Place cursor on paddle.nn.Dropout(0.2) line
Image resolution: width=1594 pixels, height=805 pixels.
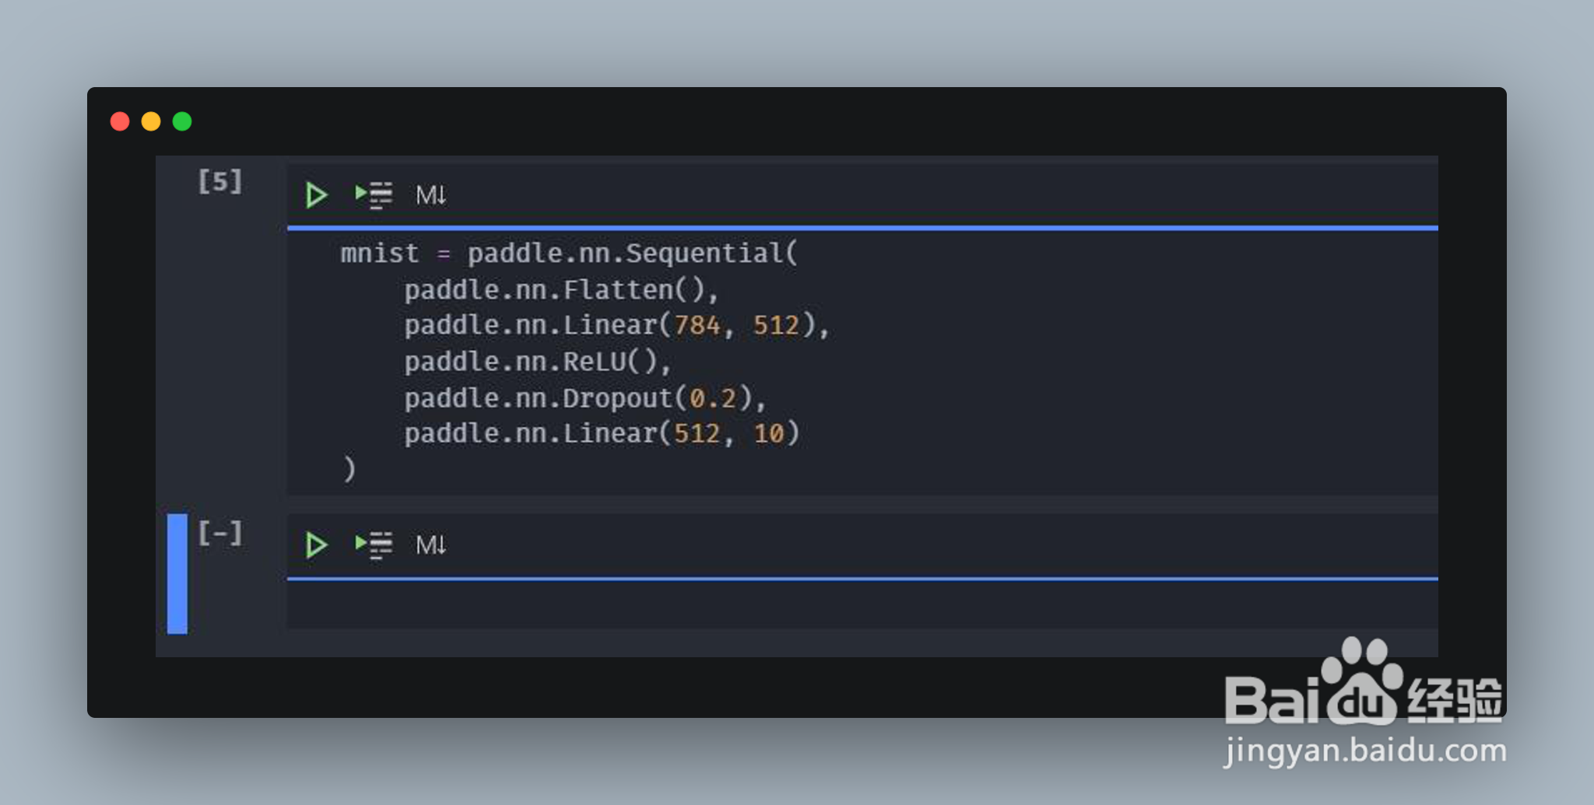585,398
